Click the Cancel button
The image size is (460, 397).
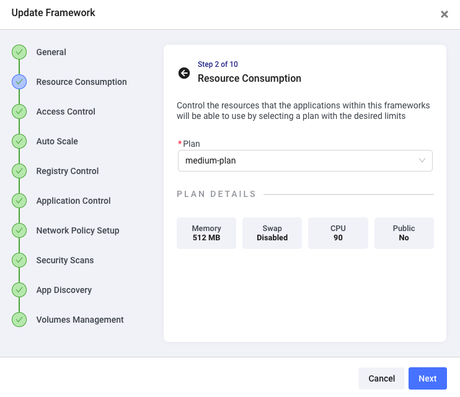pos(381,378)
